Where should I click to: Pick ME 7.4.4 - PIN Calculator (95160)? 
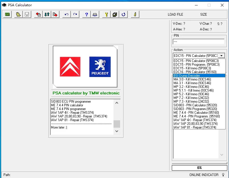(x=199, y=113)
